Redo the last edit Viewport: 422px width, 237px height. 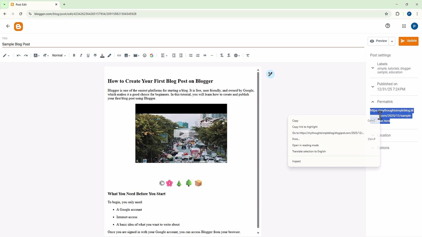click(26, 55)
